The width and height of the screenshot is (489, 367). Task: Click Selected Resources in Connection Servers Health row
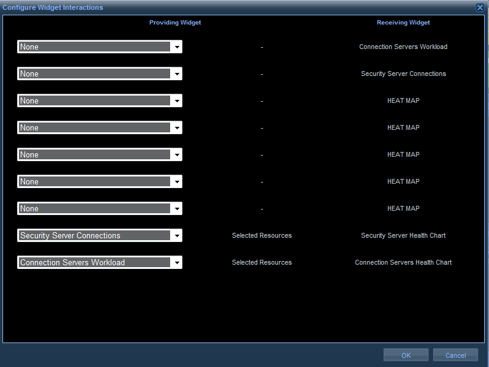pyautogui.click(x=262, y=263)
